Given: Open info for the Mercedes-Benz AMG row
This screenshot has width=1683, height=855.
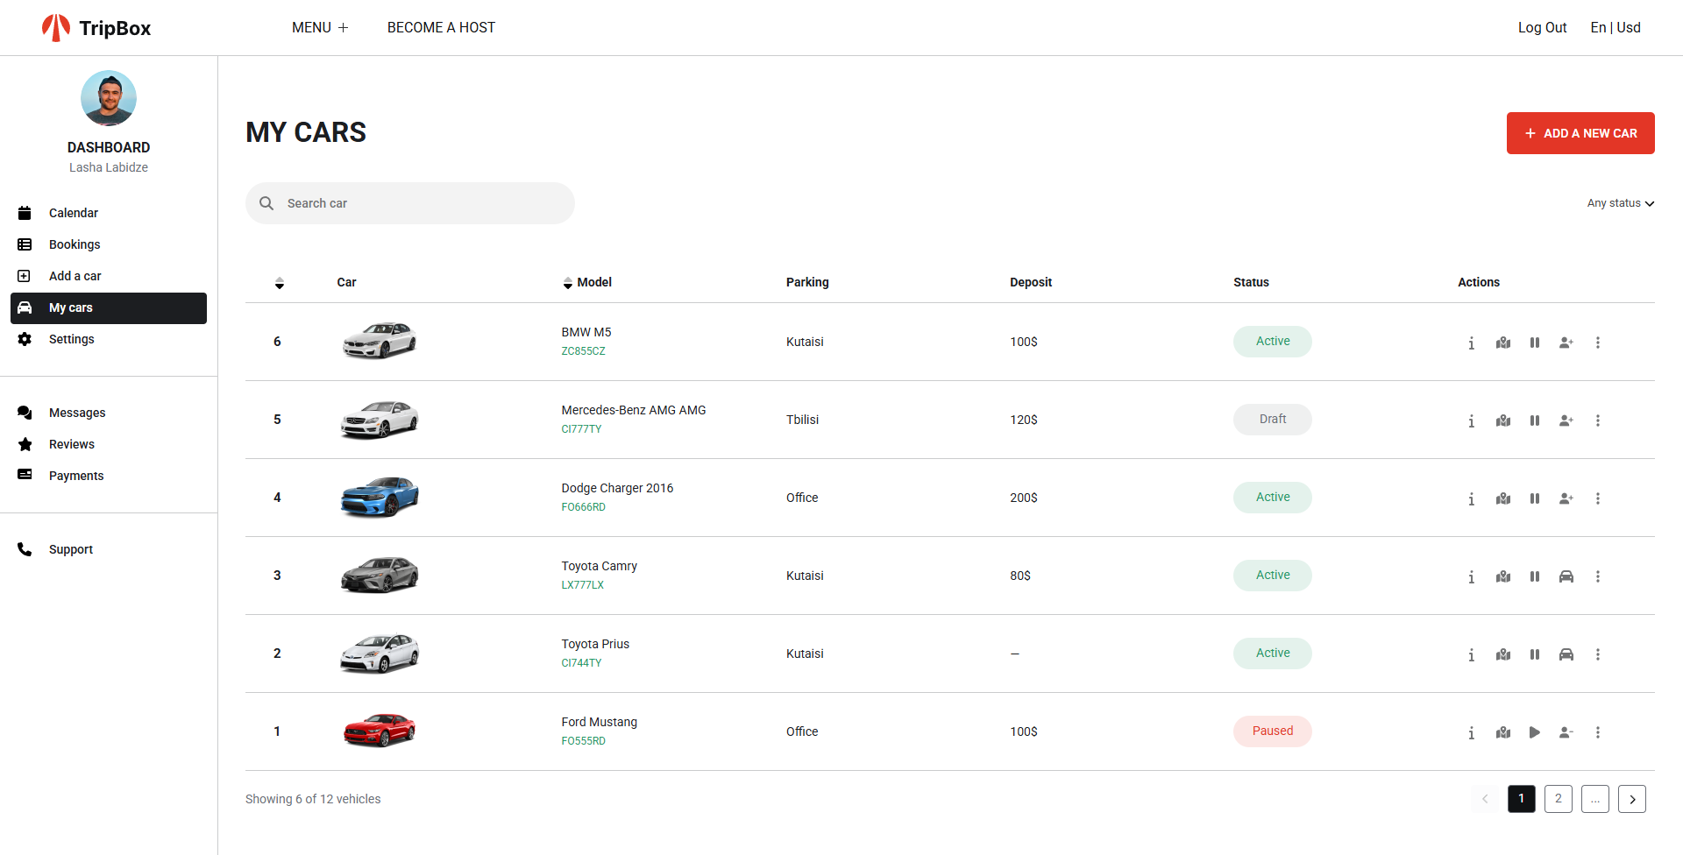Looking at the screenshot, I should pyautogui.click(x=1471, y=420).
